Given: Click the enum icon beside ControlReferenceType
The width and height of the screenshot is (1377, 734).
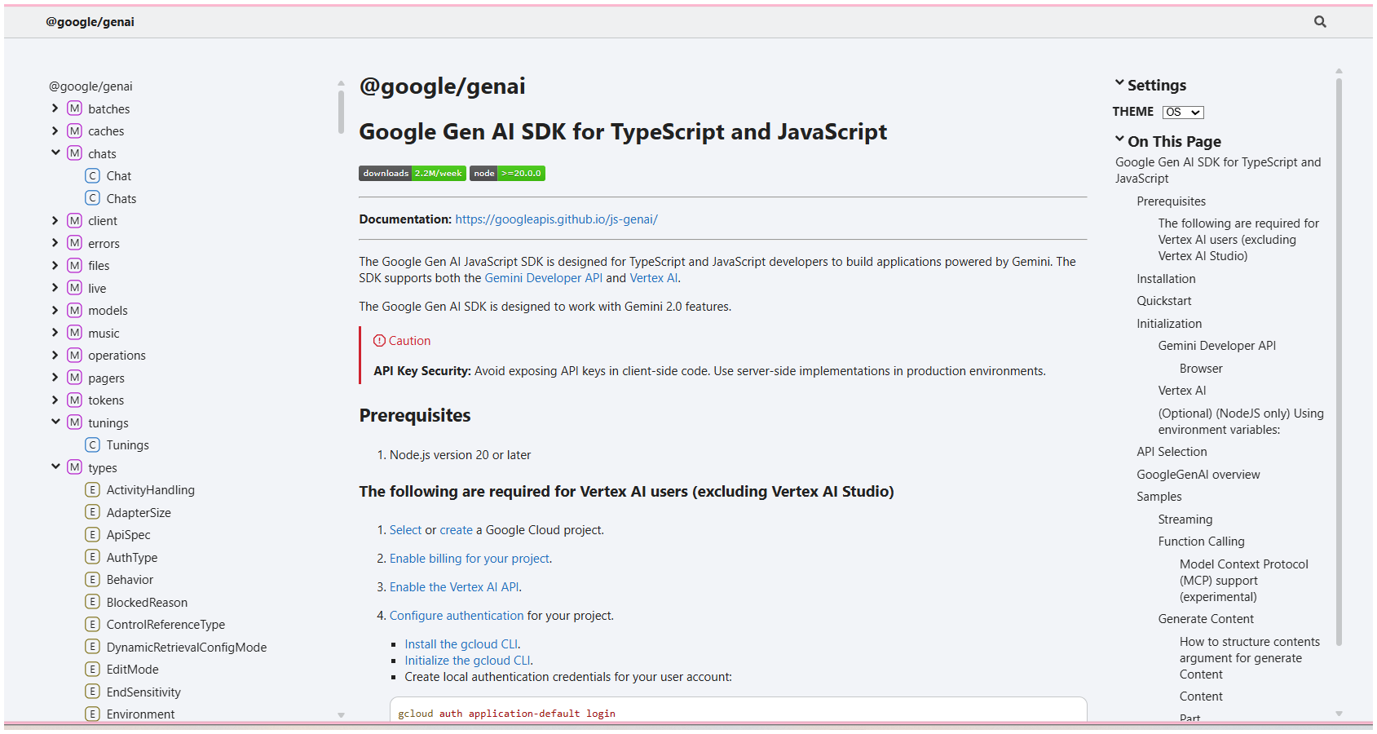Looking at the screenshot, I should click(x=93, y=624).
